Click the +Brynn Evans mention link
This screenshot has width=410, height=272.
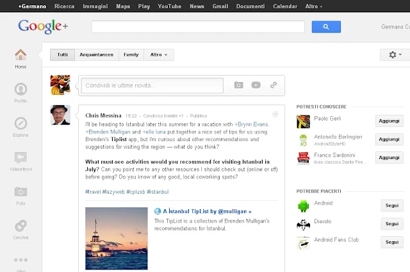[x=251, y=124]
